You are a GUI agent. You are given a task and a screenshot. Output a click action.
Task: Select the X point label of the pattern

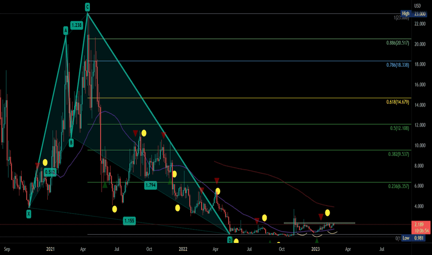29,214
